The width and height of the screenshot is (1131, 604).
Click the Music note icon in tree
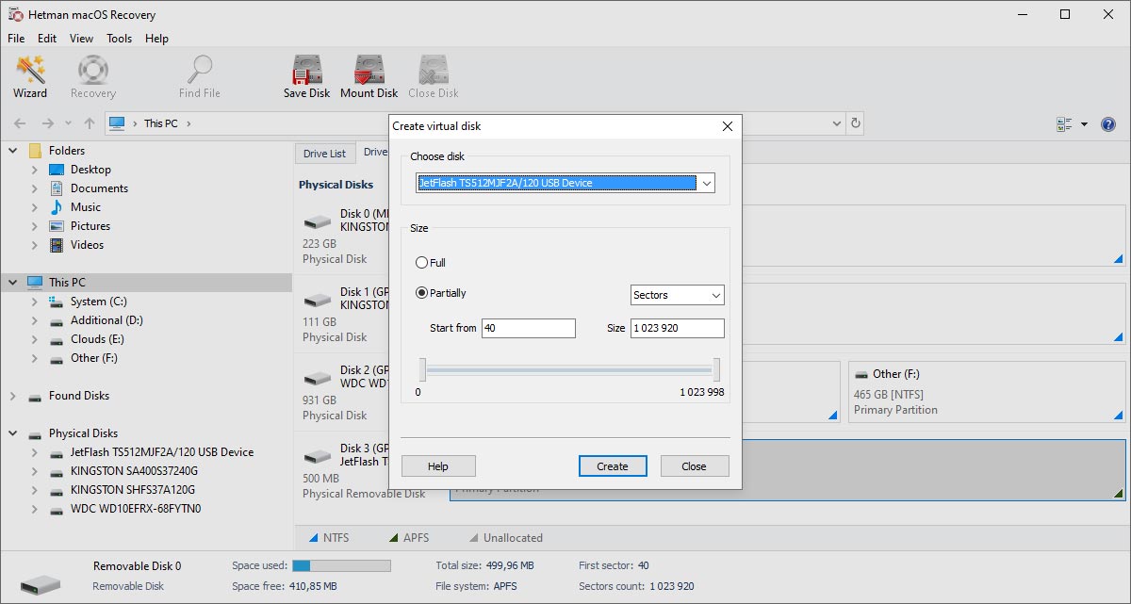[x=56, y=207]
